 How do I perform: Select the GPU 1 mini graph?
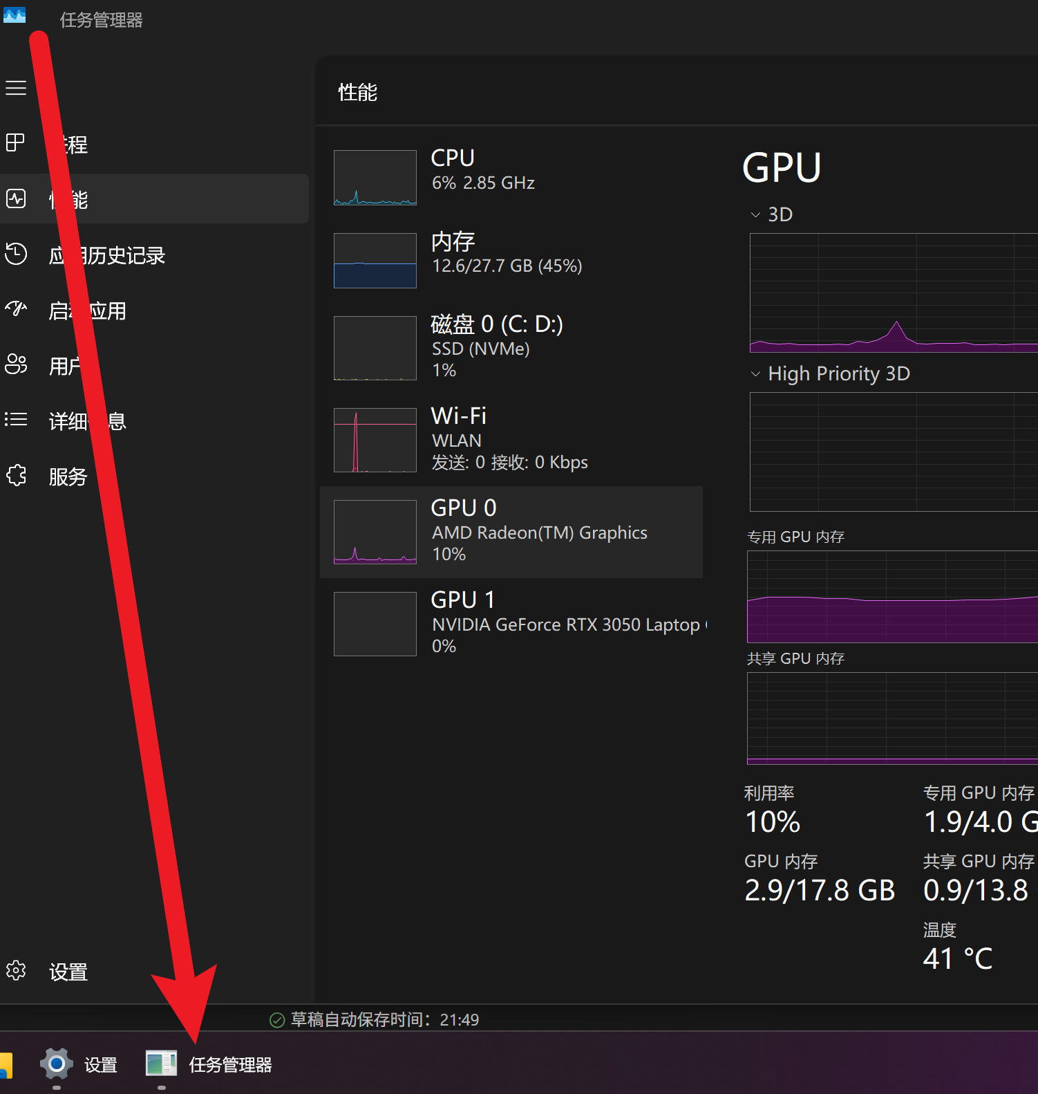[375, 624]
